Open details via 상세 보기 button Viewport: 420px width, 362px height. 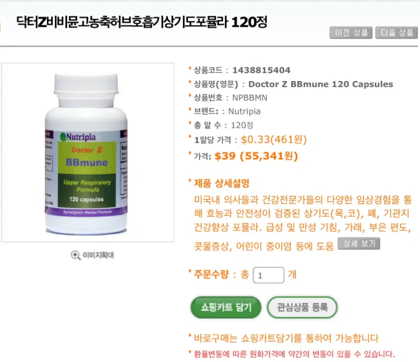coord(359,244)
